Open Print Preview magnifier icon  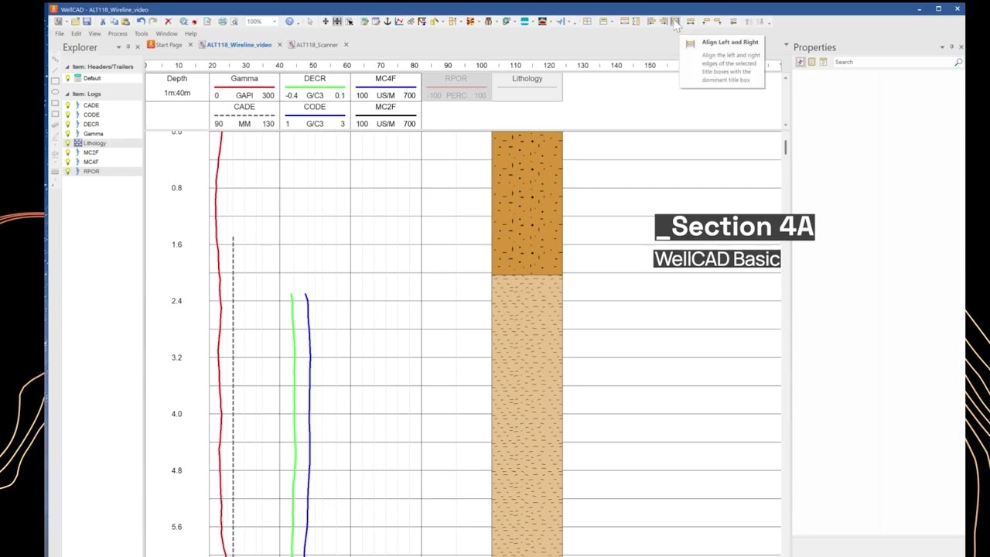234,22
